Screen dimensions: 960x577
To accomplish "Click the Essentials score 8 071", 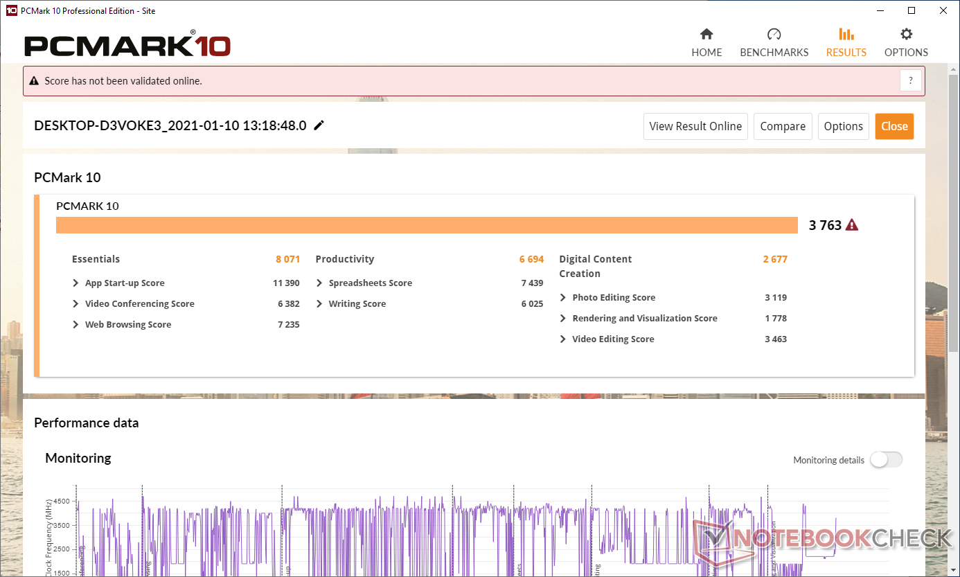I will [287, 259].
